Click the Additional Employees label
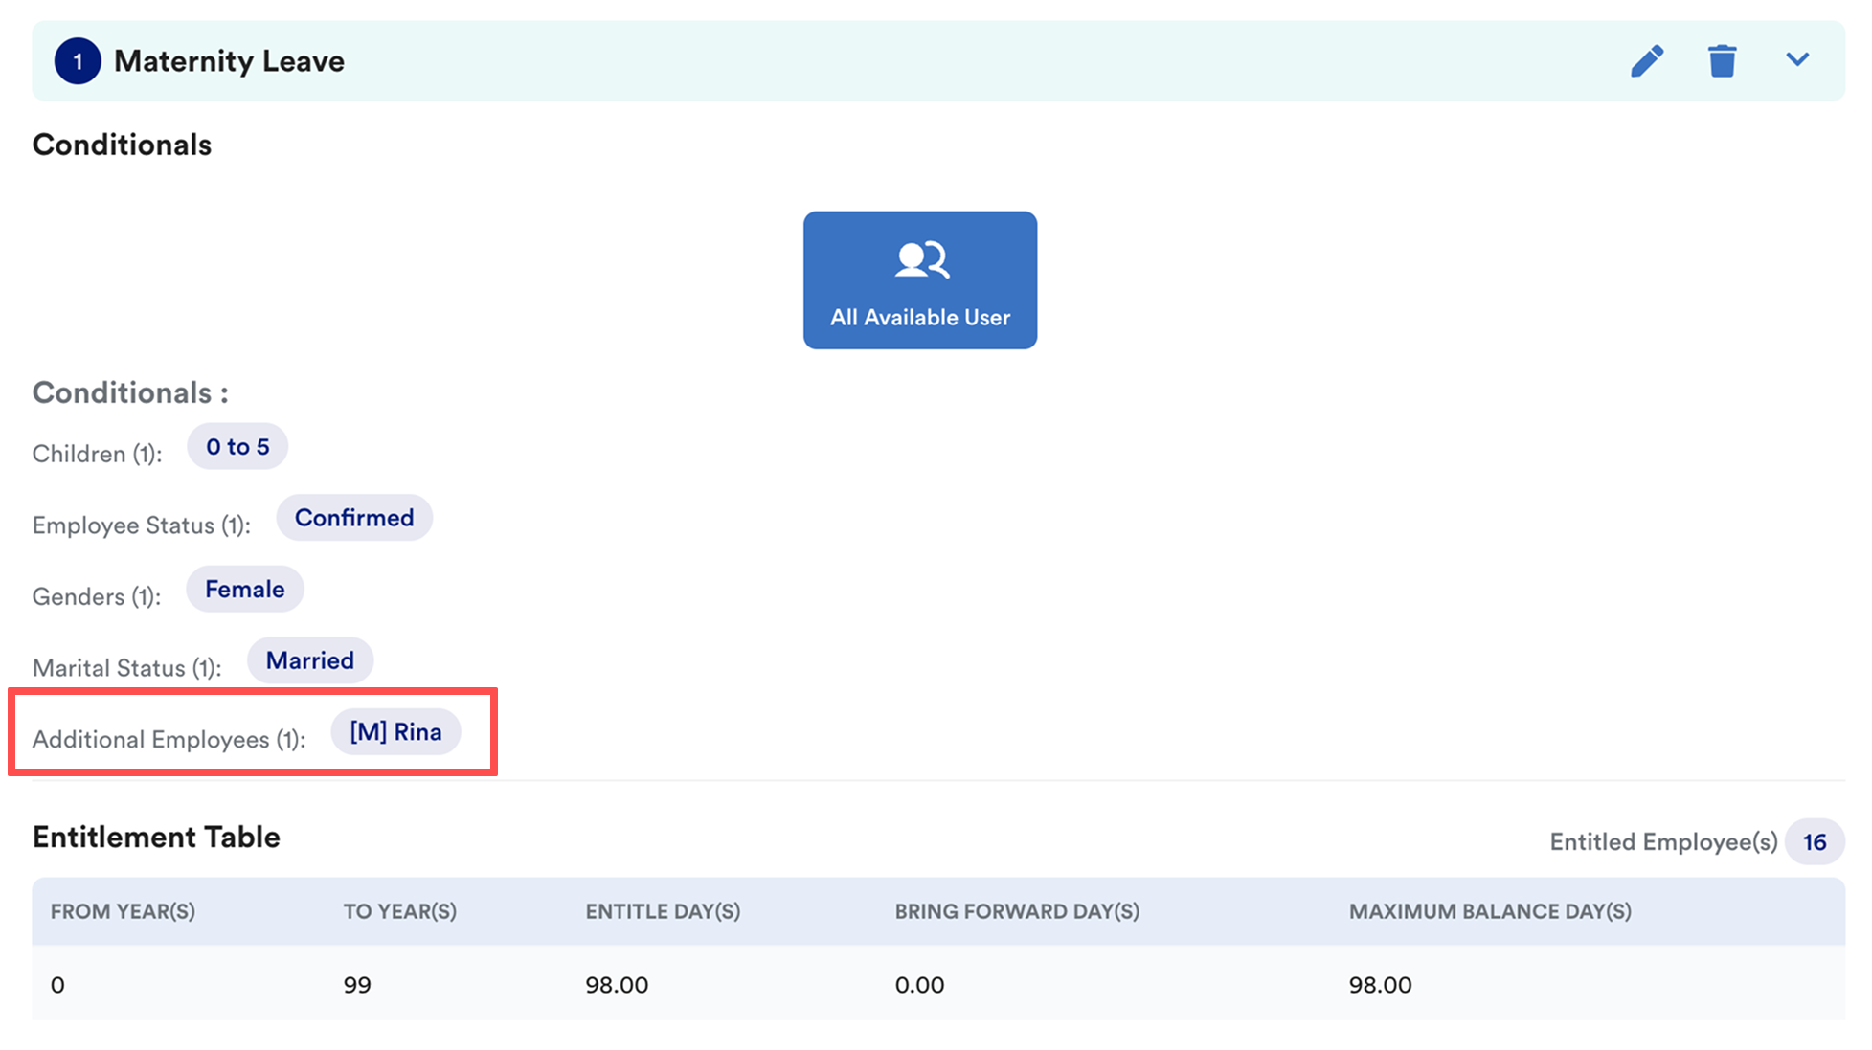Image resolution: width=1872 pixels, height=1050 pixels. click(x=169, y=740)
